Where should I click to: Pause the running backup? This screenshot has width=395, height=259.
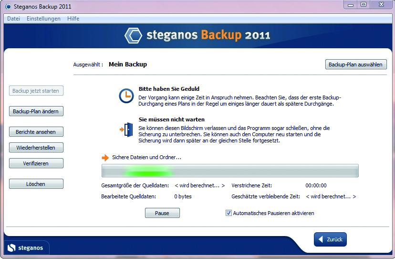click(162, 213)
